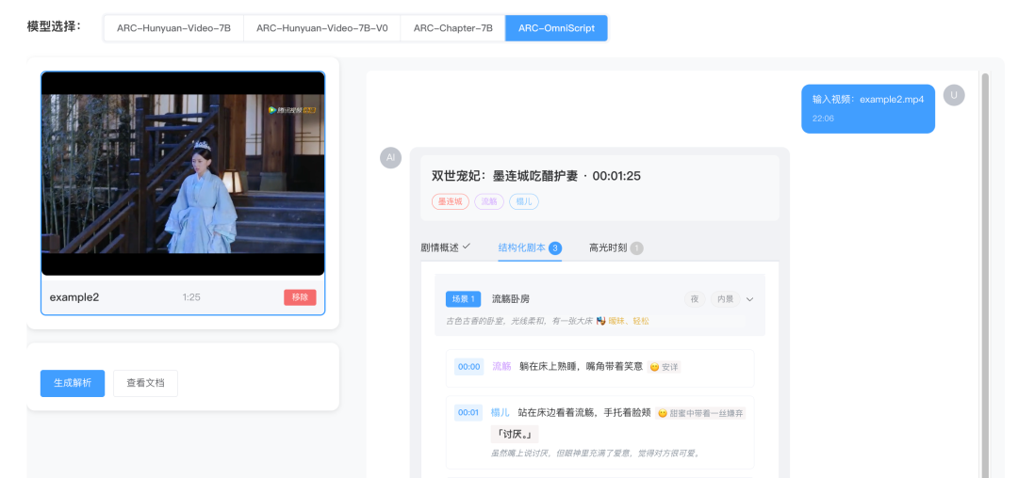Click the title 双世宠妃：墨连城吃醋护妻
The width and height of the screenshot is (1018, 478).
click(504, 176)
